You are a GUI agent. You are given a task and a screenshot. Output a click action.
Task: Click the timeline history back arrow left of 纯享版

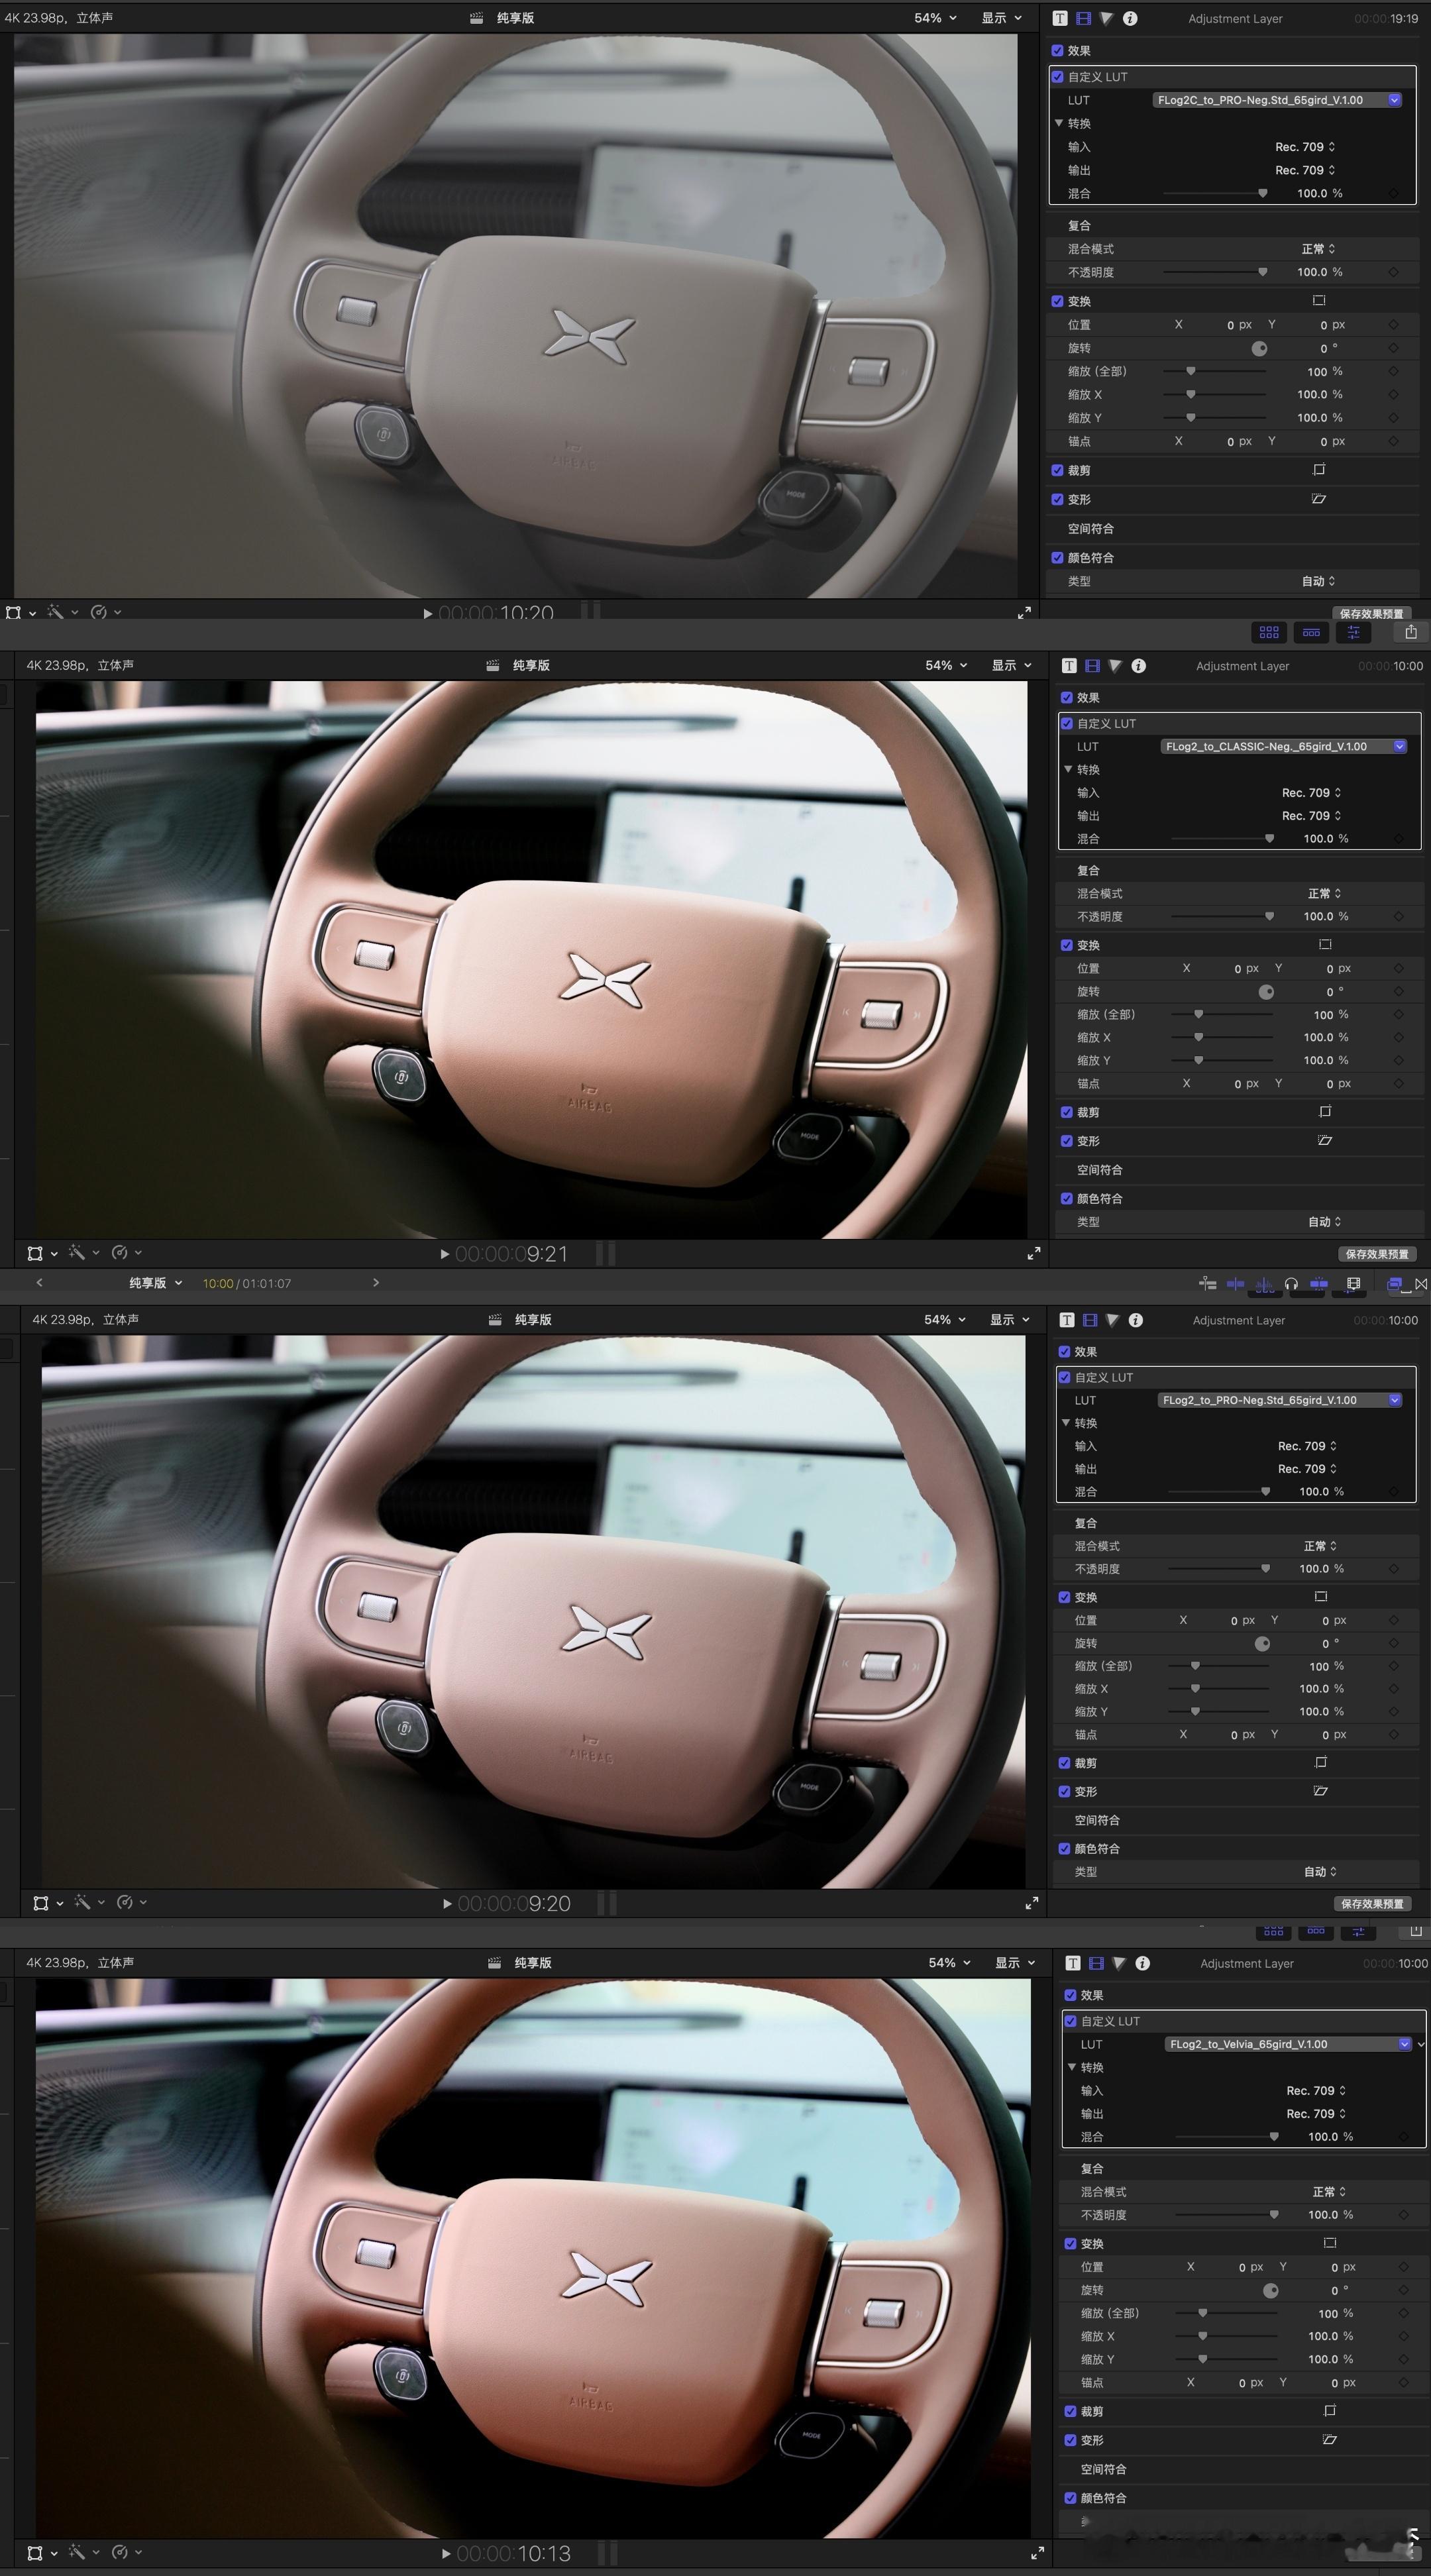click(x=39, y=1283)
